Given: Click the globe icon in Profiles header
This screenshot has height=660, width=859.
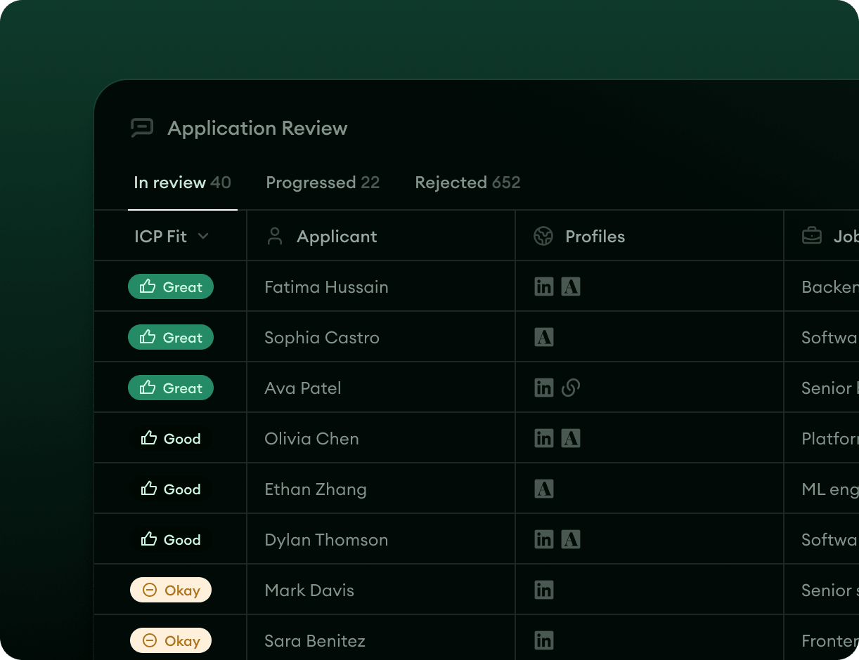Looking at the screenshot, I should [x=543, y=236].
